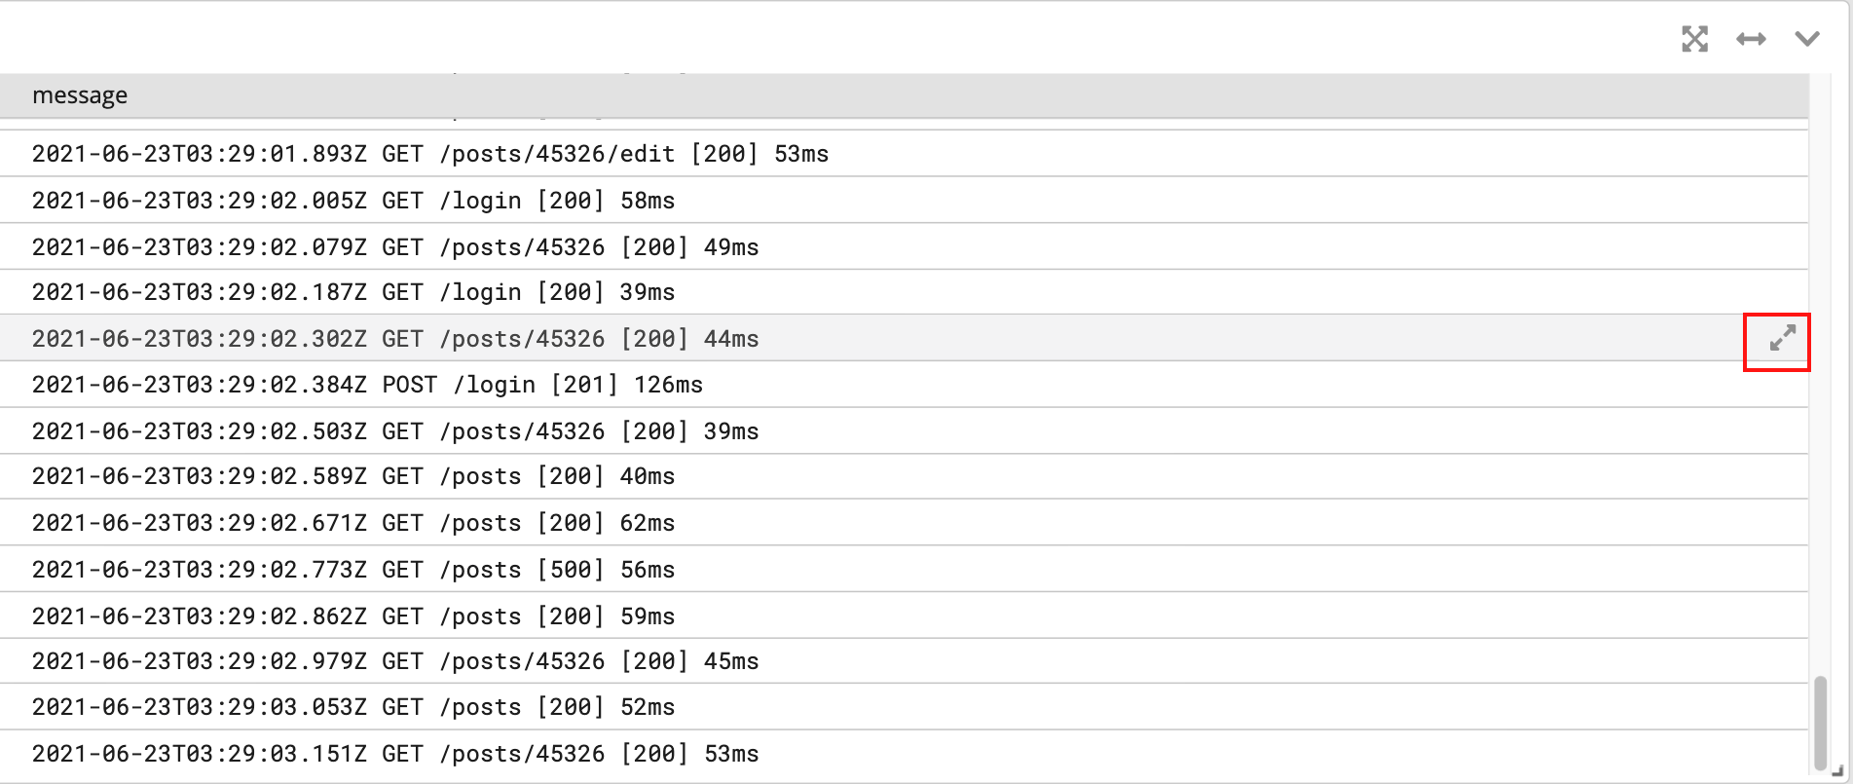Click the panel resize corner handle
Screen dimensions: 1853x784
click(x=1837, y=770)
